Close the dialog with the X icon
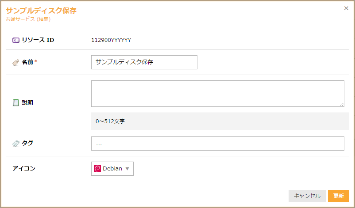The height and width of the screenshot is (208, 355). click(346, 8)
